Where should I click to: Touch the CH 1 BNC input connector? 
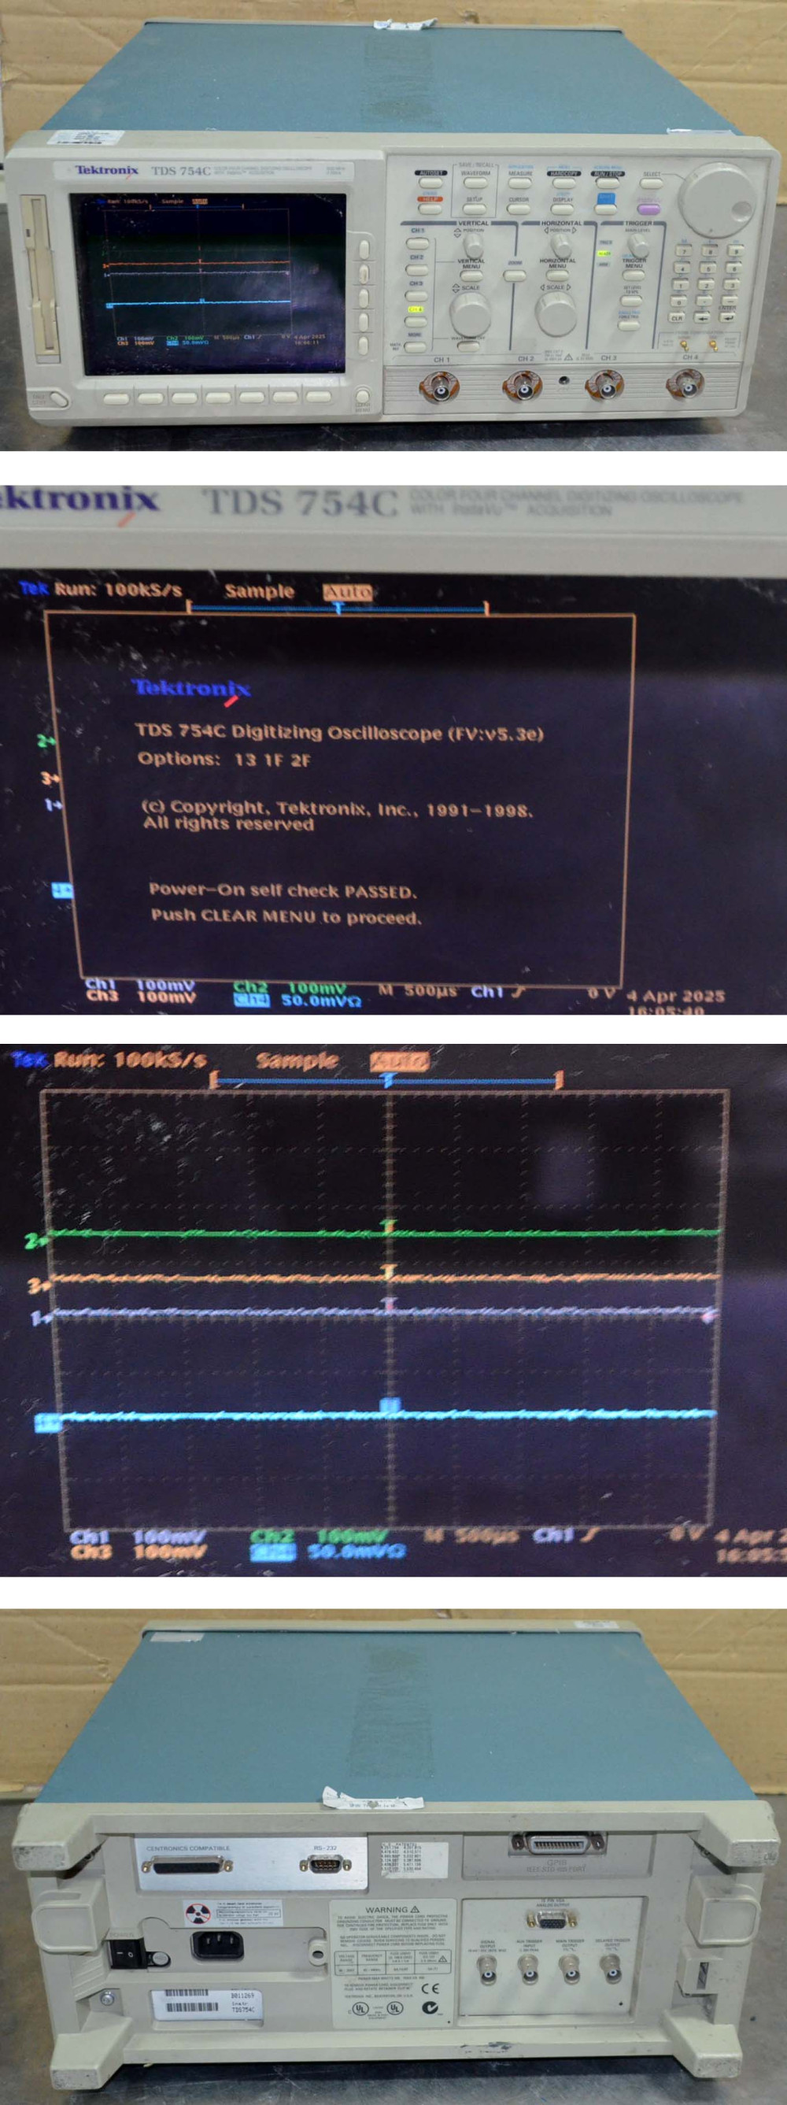[x=441, y=389]
